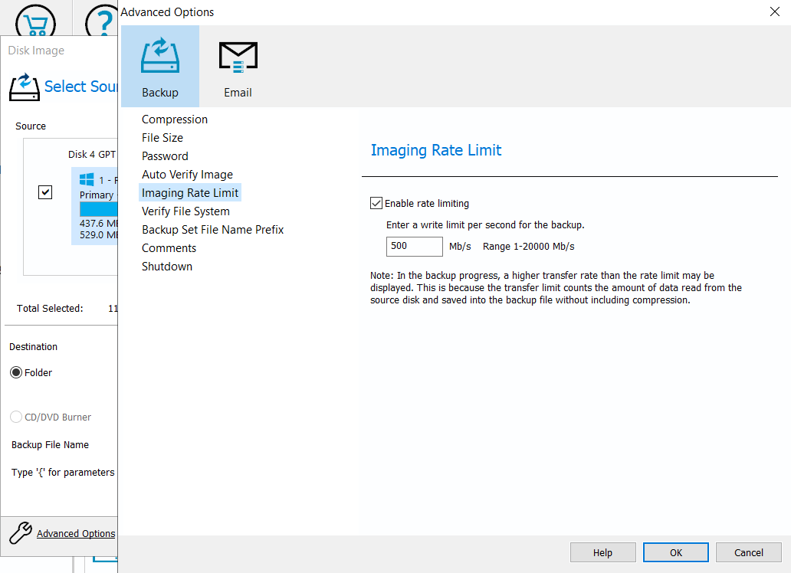
Task: Click the Disk 4 GPT label
Action: click(92, 154)
